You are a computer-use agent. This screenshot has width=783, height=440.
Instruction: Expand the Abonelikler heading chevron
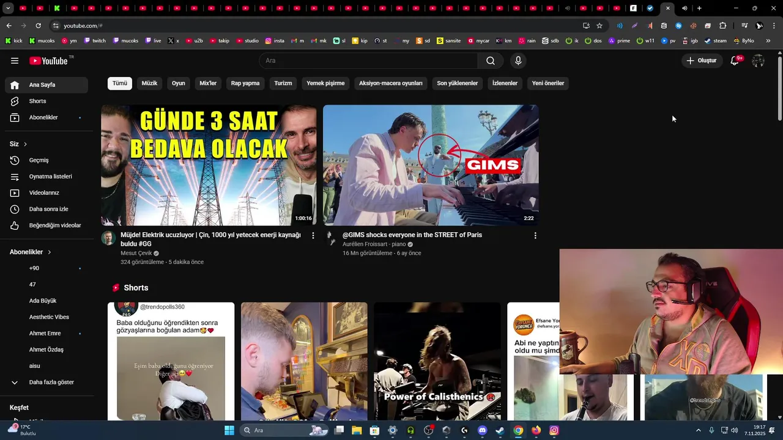pos(50,252)
